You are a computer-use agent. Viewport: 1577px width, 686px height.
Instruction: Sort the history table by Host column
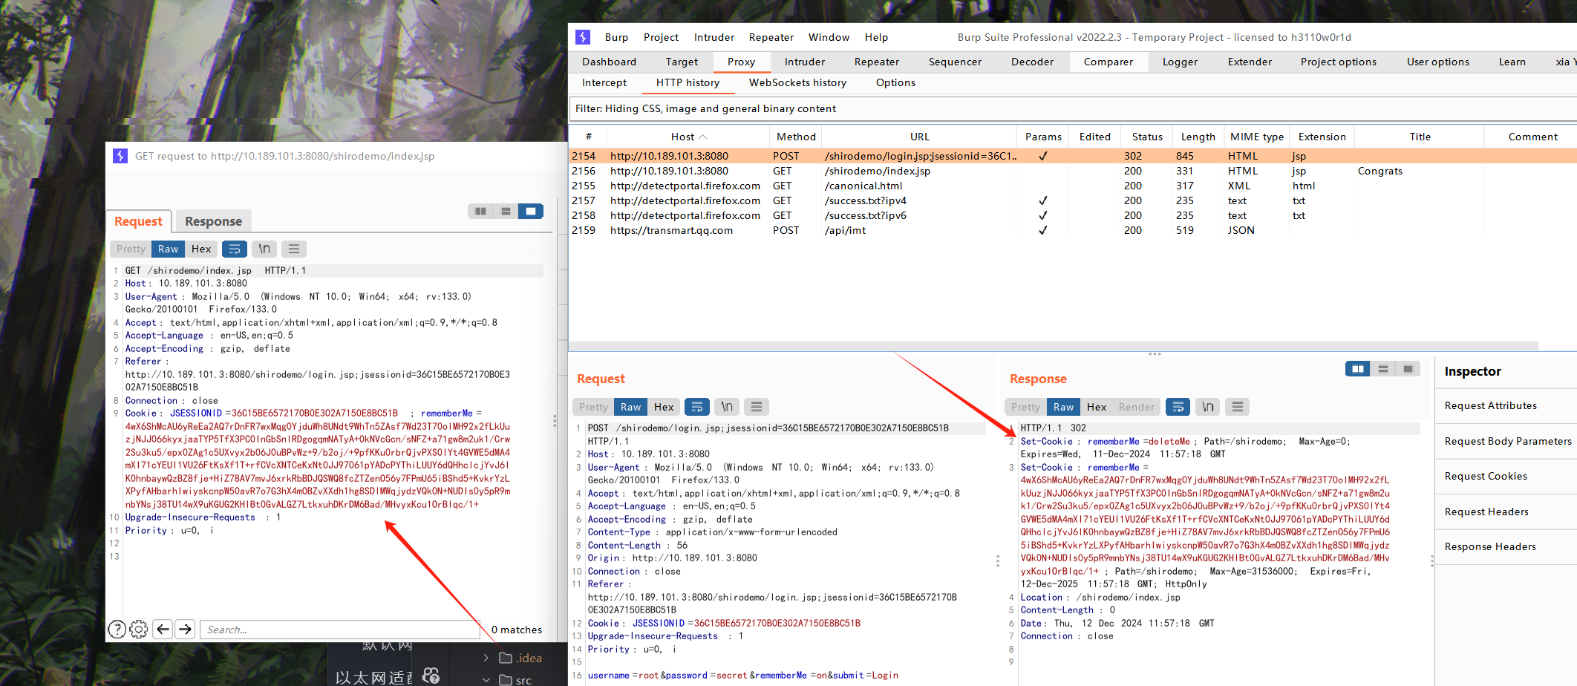coord(688,137)
